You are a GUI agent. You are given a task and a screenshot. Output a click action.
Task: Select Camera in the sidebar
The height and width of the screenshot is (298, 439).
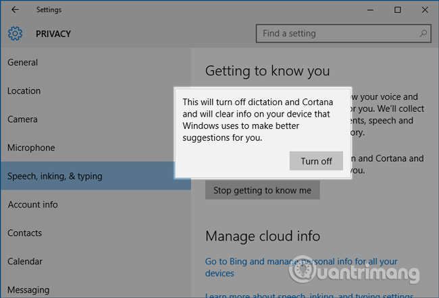tap(95, 119)
